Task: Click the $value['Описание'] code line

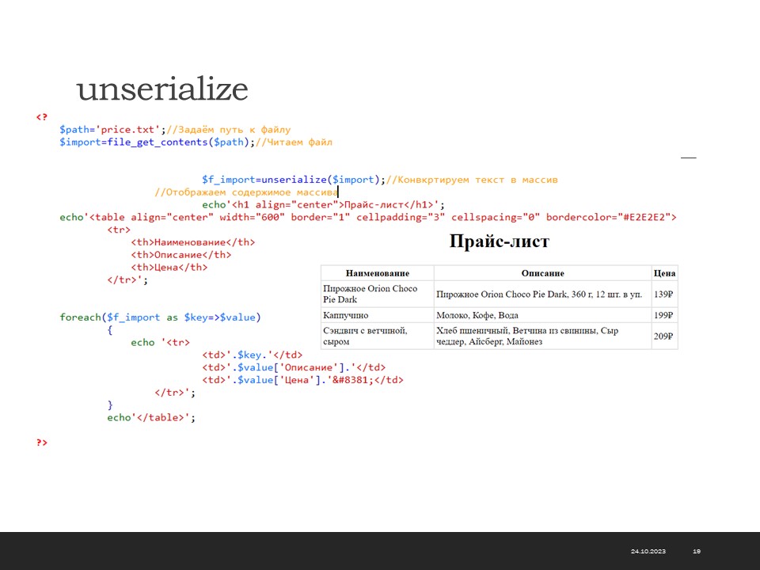Action: pyautogui.click(x=293, y=367)
